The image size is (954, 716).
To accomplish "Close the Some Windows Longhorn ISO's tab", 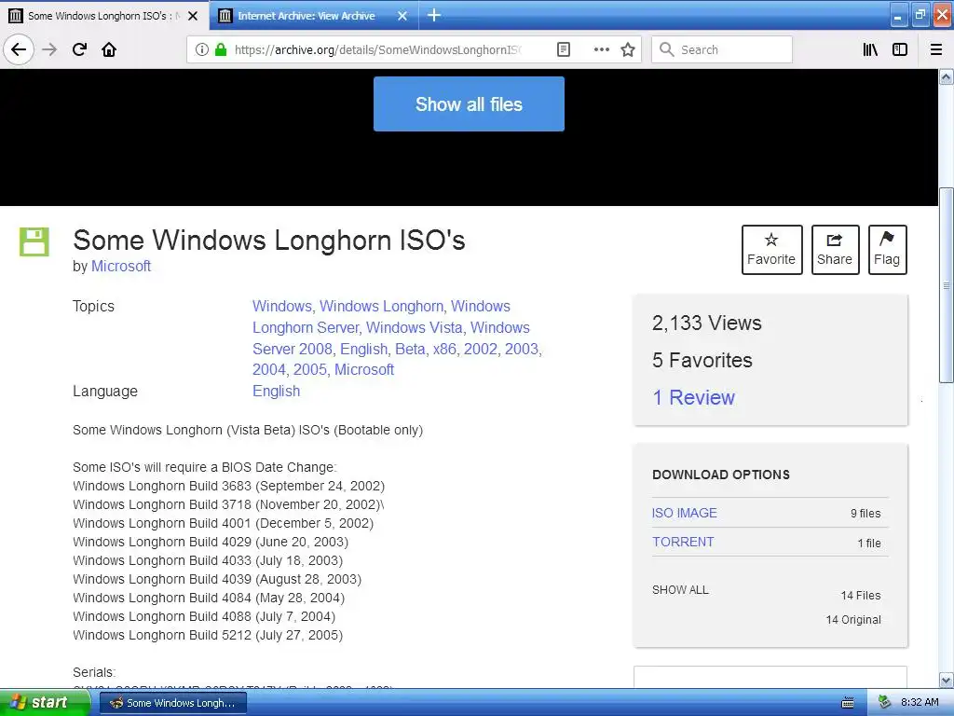I will click(193, 16).
